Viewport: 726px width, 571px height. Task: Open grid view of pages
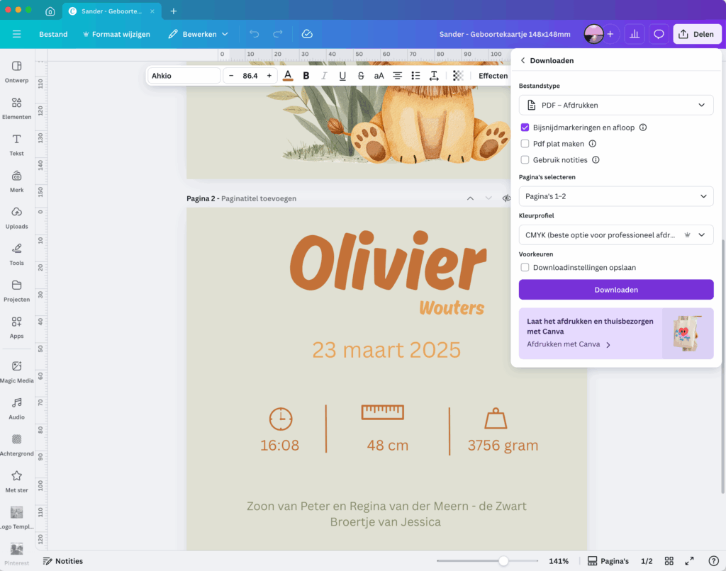coord(669,561)
